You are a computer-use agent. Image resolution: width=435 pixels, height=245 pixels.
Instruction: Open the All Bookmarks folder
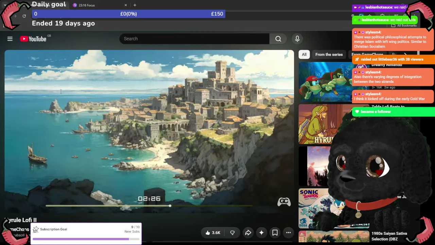[x=404, y=26]
